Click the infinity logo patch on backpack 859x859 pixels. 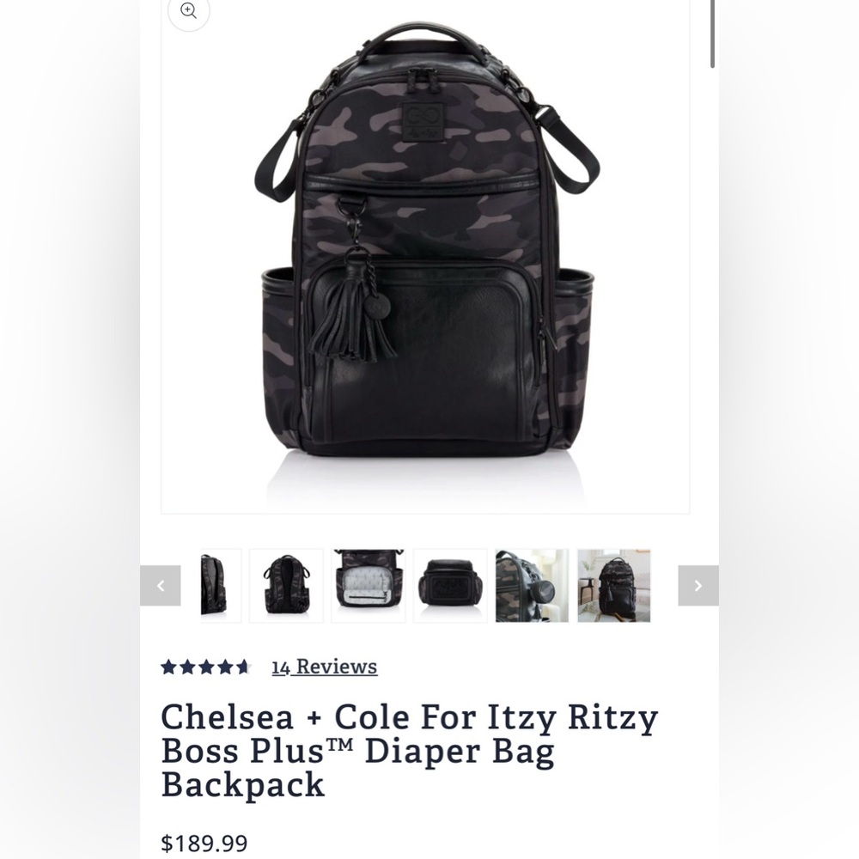click(421, 123)
